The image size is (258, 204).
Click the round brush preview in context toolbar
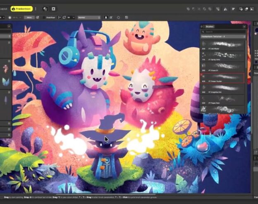(x=10, y=17)
